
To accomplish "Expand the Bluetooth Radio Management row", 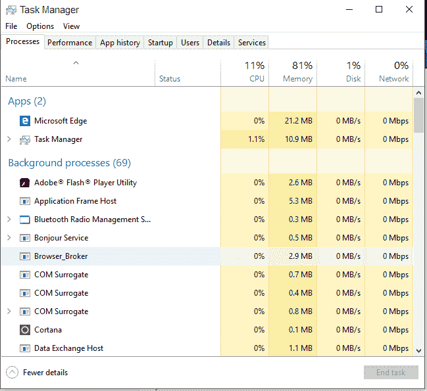I will point(9,219).
